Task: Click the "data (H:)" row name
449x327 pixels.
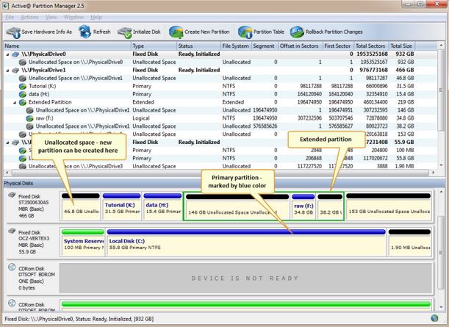Action: pos(39,94)
